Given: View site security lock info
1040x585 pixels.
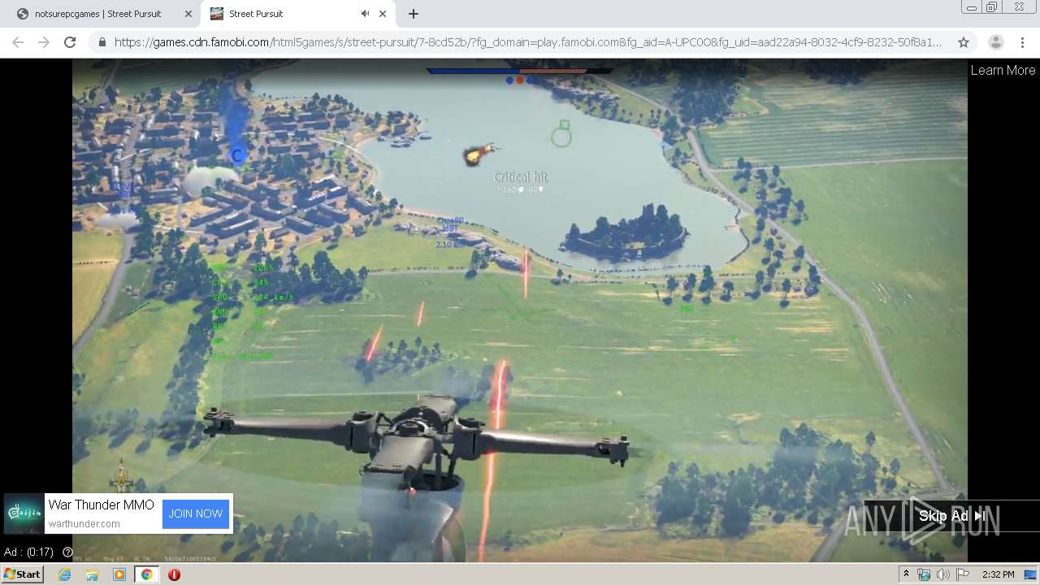Looking at the screenshot, I should point(102,42).
